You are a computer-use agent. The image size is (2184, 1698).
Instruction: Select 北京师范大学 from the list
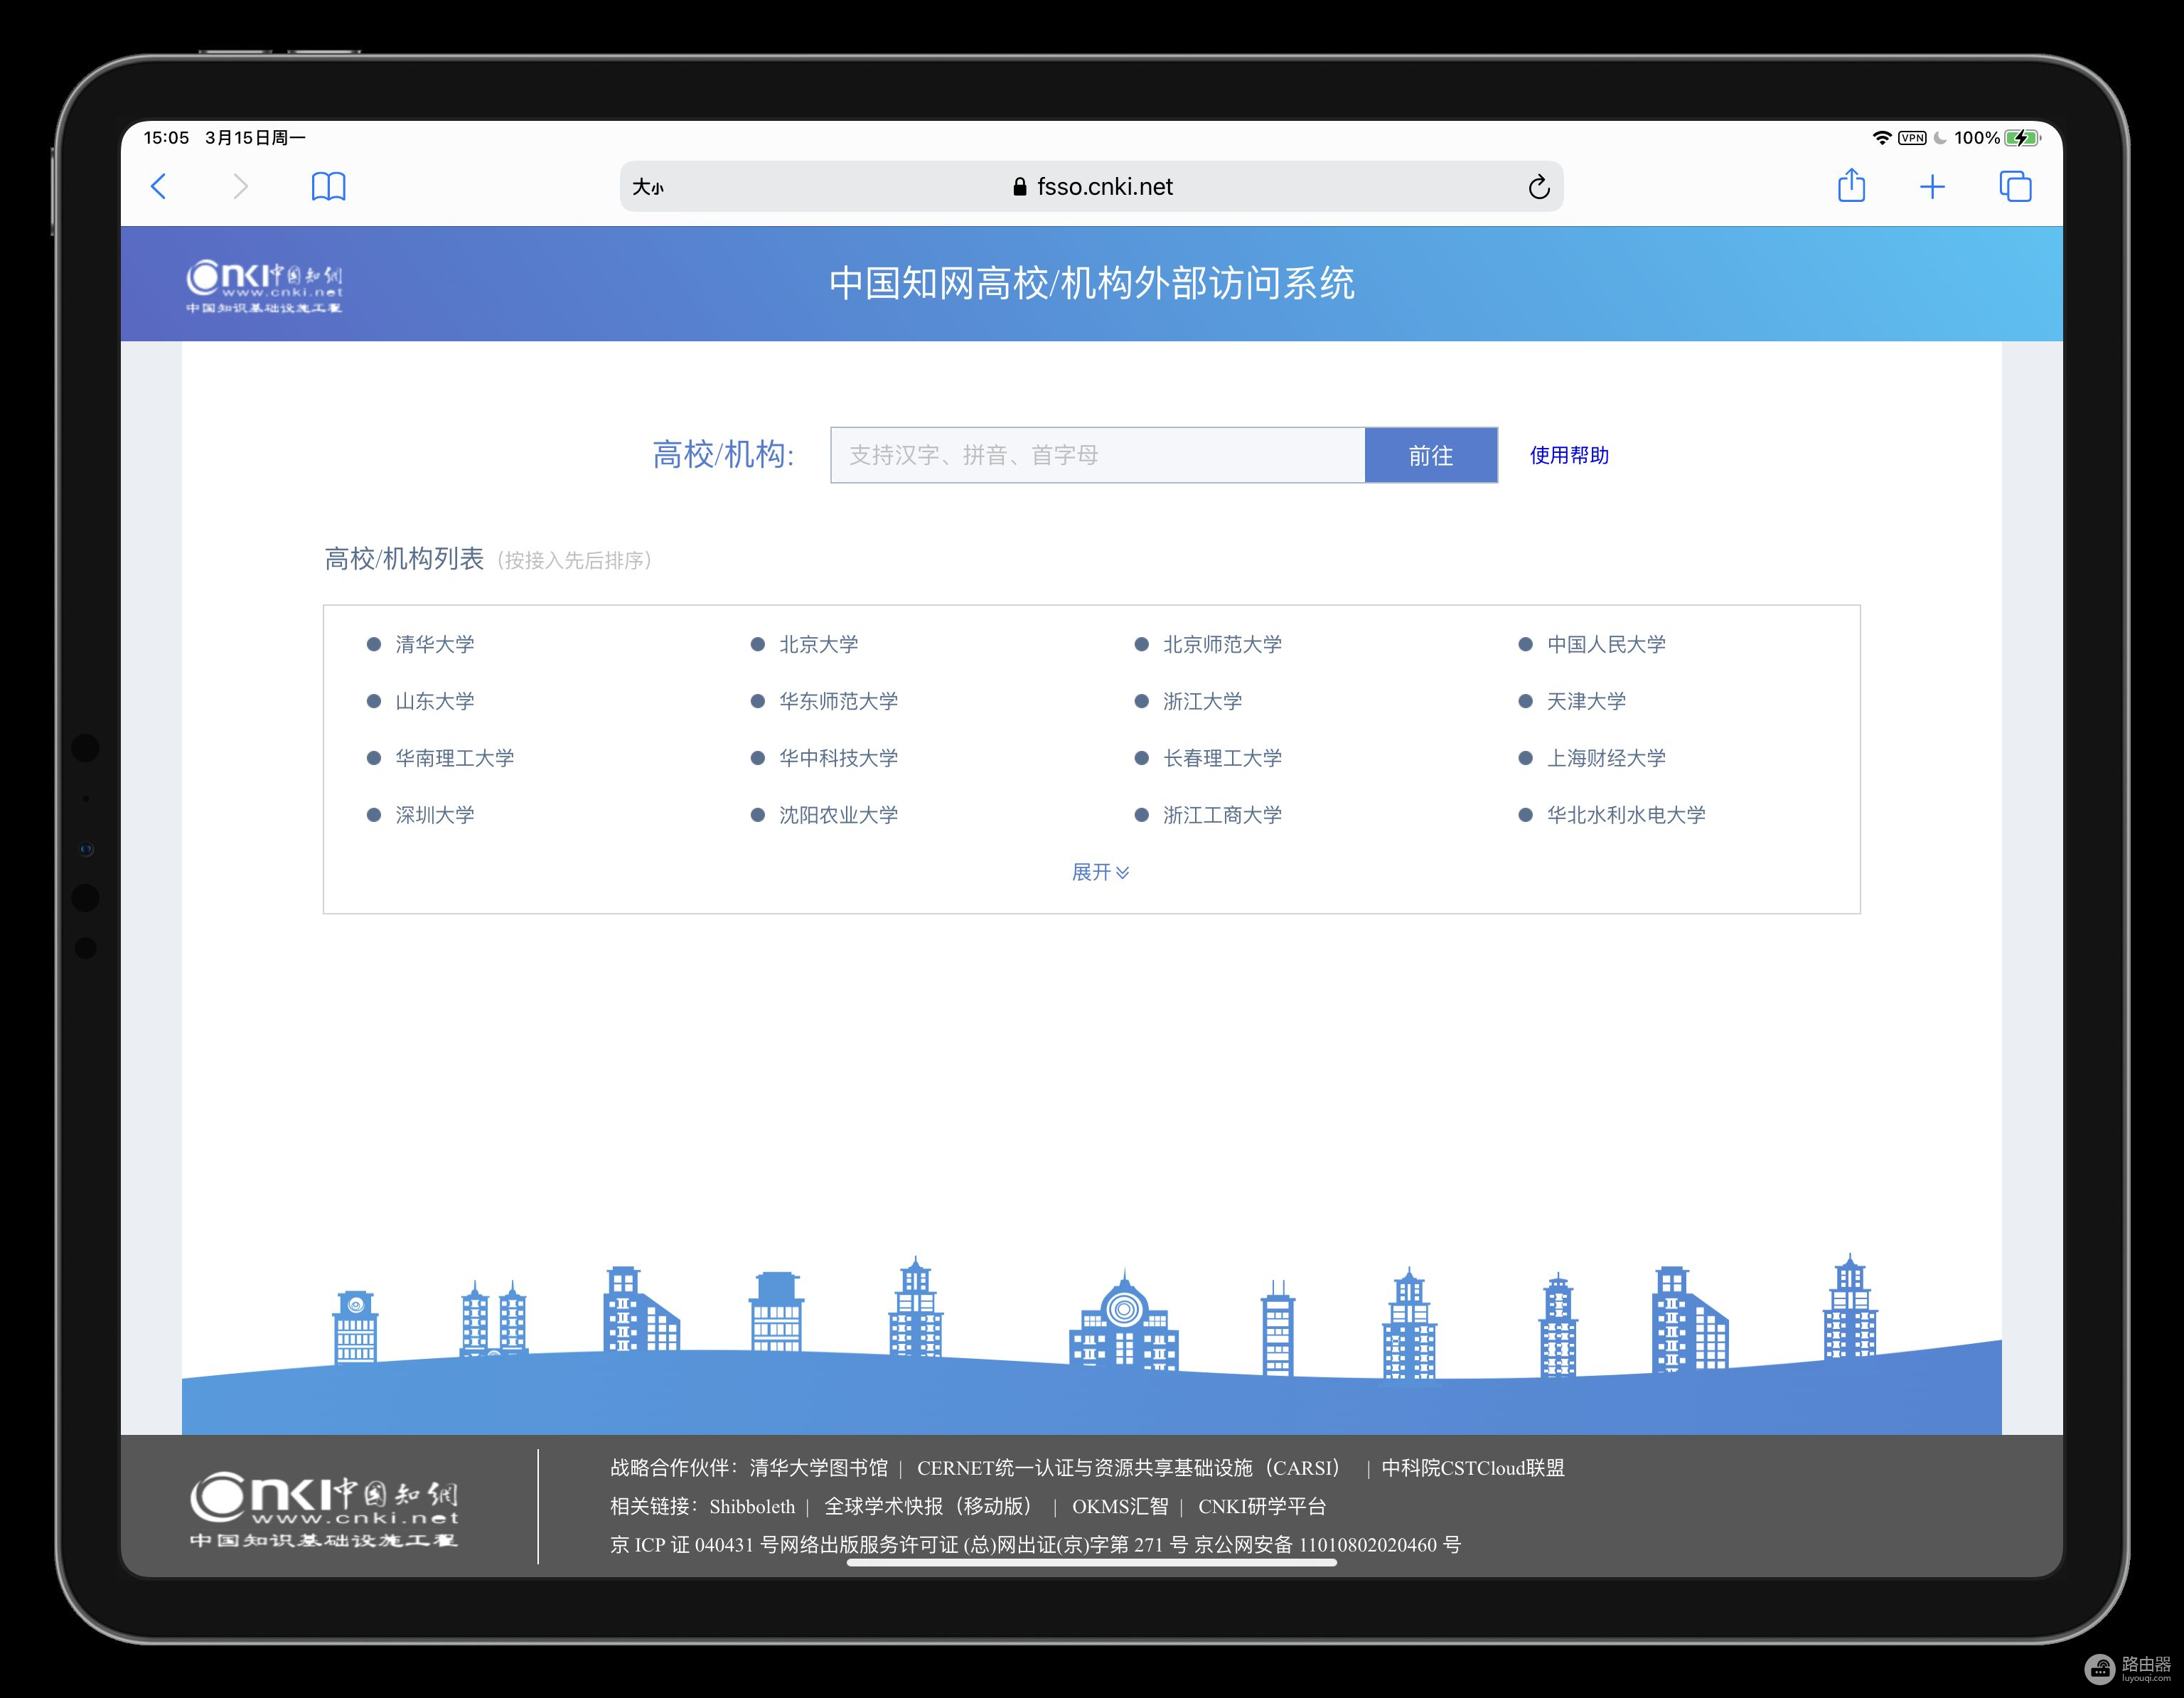click(1222, 644)
